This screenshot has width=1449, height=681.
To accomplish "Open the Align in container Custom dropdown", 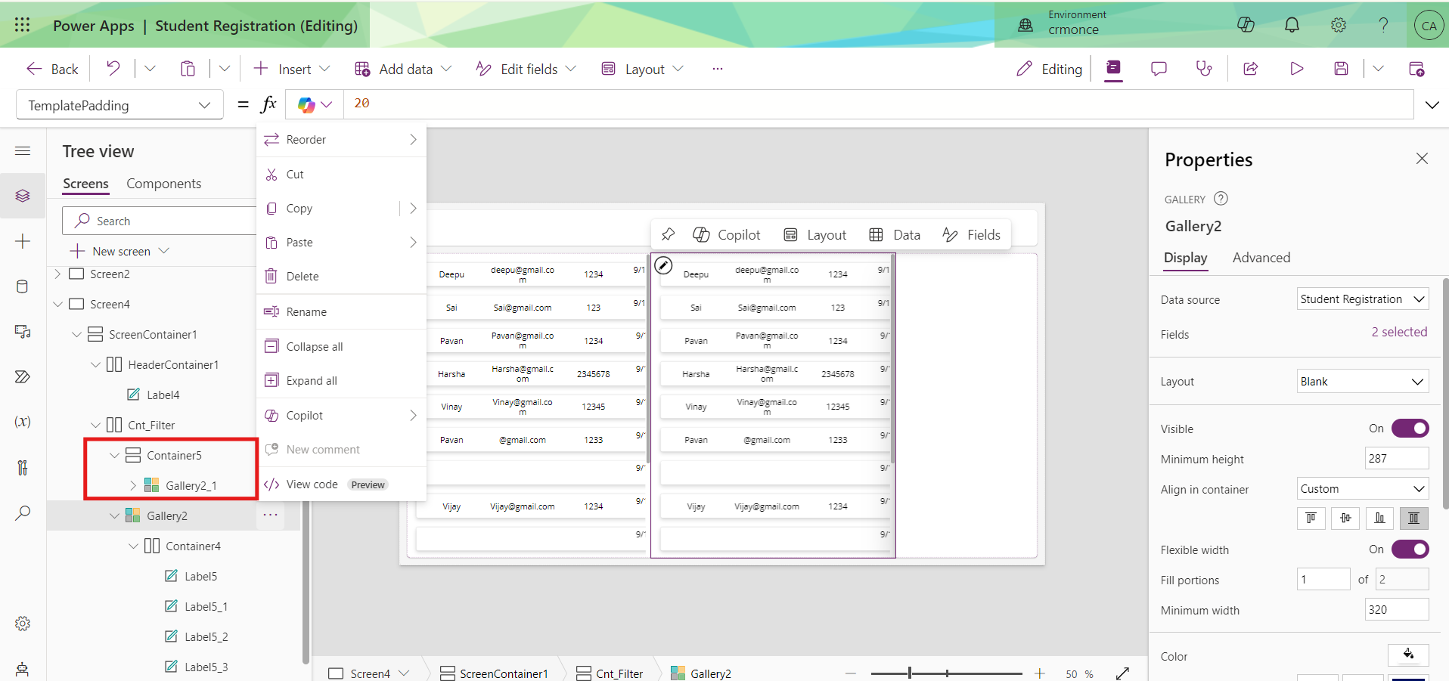I will 1363,489.
